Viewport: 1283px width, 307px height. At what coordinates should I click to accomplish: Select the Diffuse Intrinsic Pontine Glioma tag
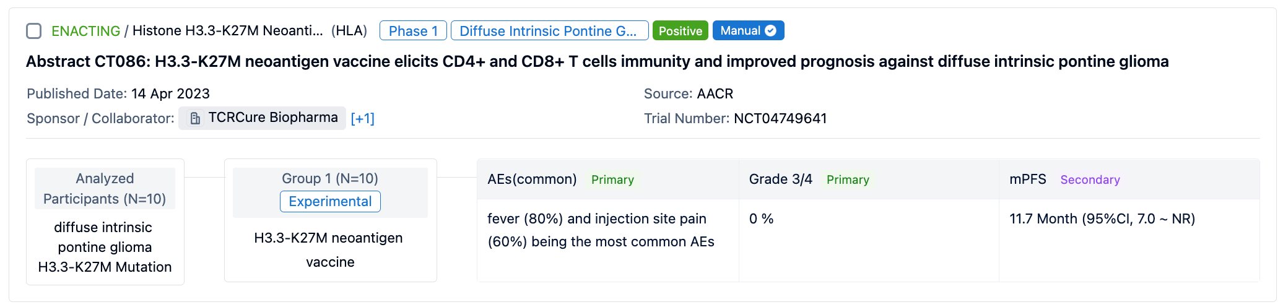[549, 31]
